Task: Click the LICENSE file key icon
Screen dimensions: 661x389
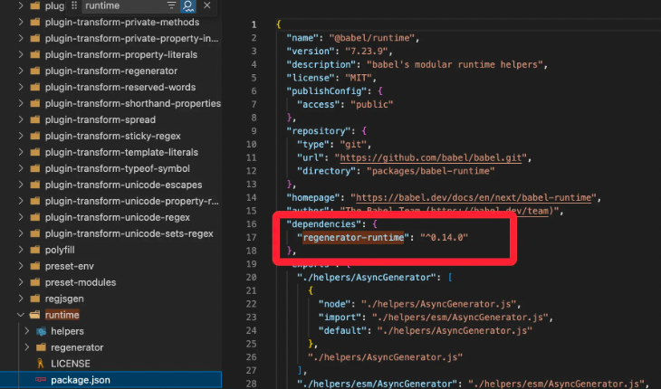Action: click(x=41, y=364)
